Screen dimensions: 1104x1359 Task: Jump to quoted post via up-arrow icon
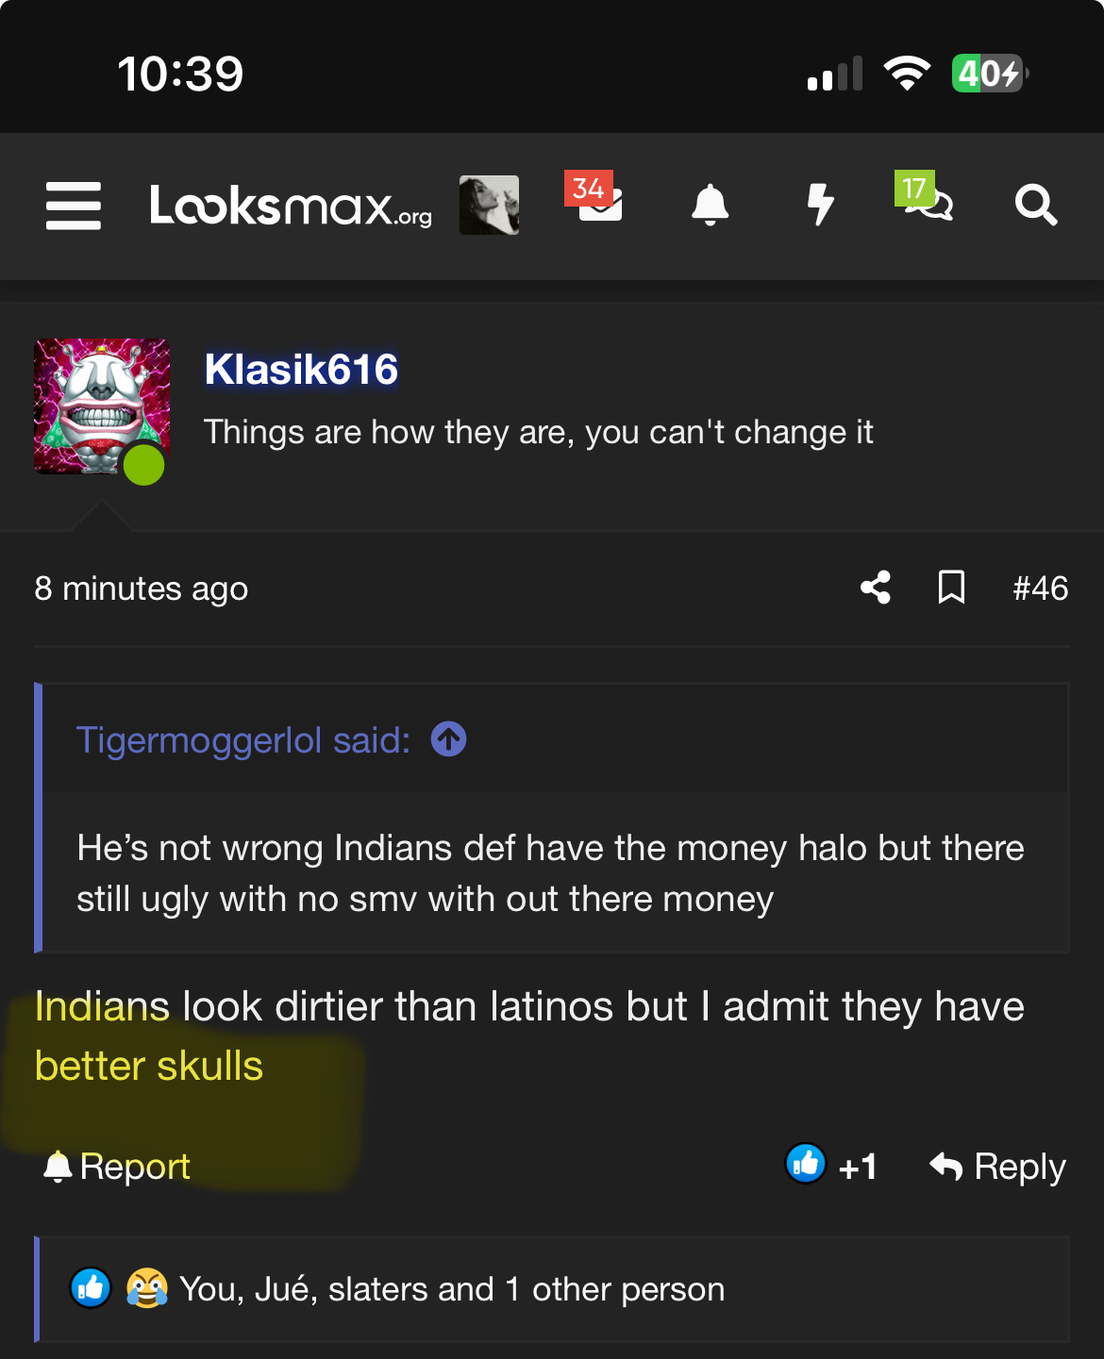[x=448, y=739]
